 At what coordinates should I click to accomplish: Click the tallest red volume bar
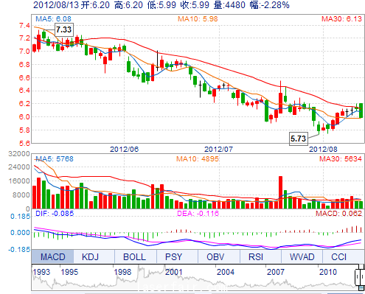(280, 192)
